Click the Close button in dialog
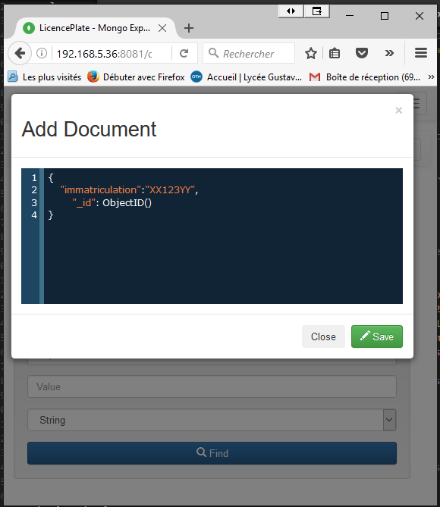 pos(323,336)
